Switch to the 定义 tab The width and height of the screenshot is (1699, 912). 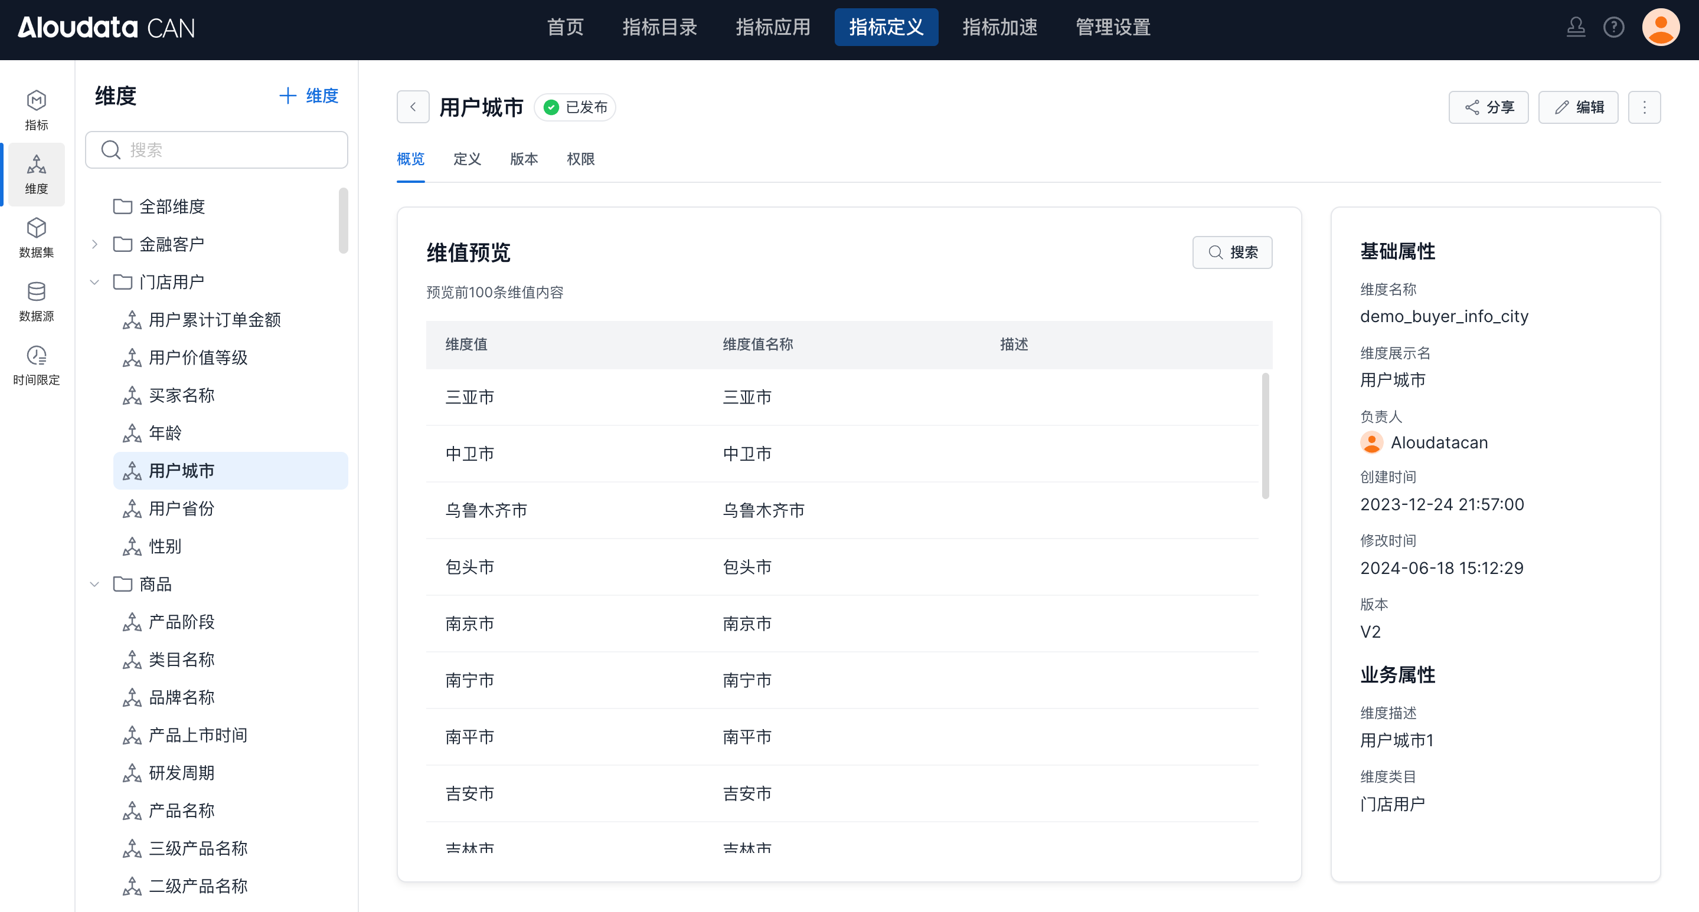coord(467,159)
